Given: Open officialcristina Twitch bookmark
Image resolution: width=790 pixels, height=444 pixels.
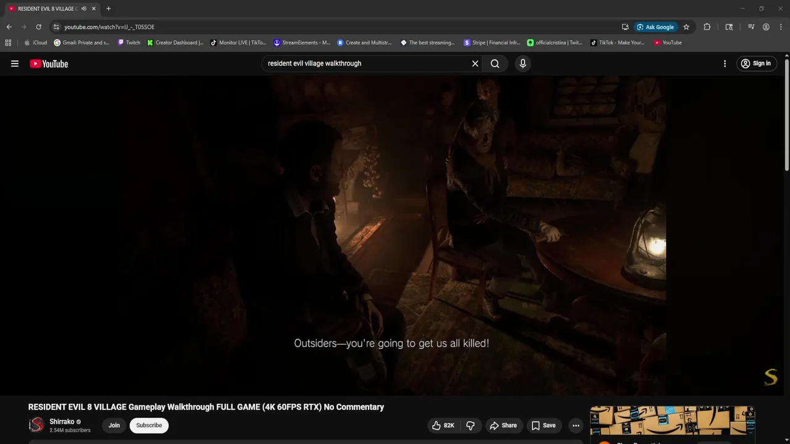Looking at the screenshot, I should click(x=555, y=43).
